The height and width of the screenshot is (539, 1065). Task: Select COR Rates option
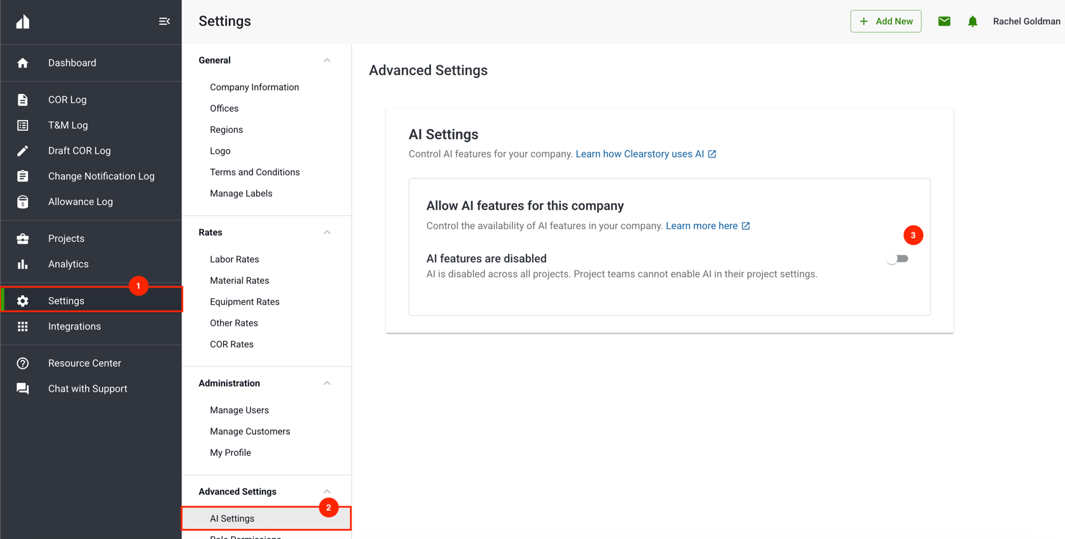click(x=231, y=344)
